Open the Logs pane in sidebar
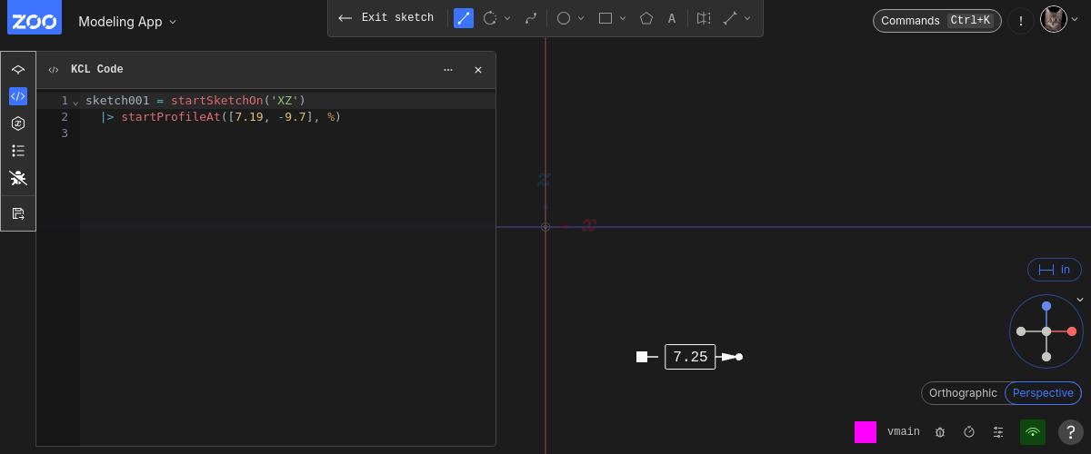This screenshot has width=1091, height=454. (x=18, y=151)
